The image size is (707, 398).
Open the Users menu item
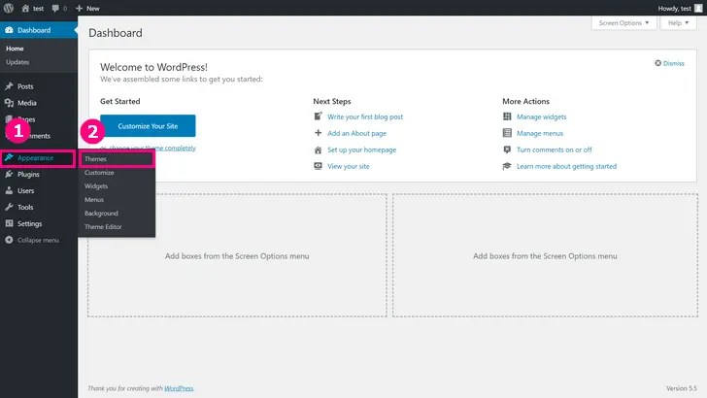pyautogui.click(x=39, y=190)
